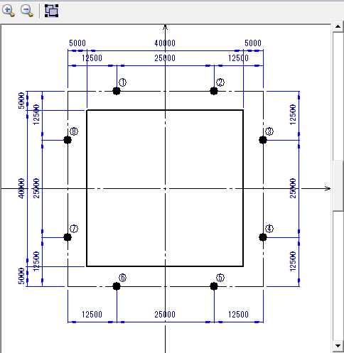Click the bottom 25000 dimension label
344x353 pixels.
coord(165,315)
